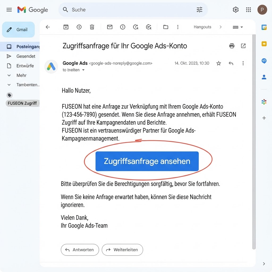
Task: Print this email
Action: pyautogui.click(x=232, y=46)
